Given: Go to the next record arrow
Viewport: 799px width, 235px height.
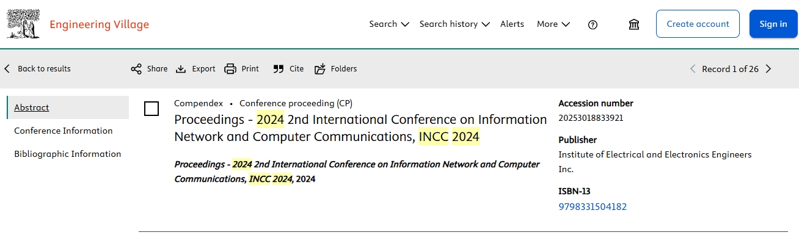Looking at the screenshot, I should pos(768,69).
